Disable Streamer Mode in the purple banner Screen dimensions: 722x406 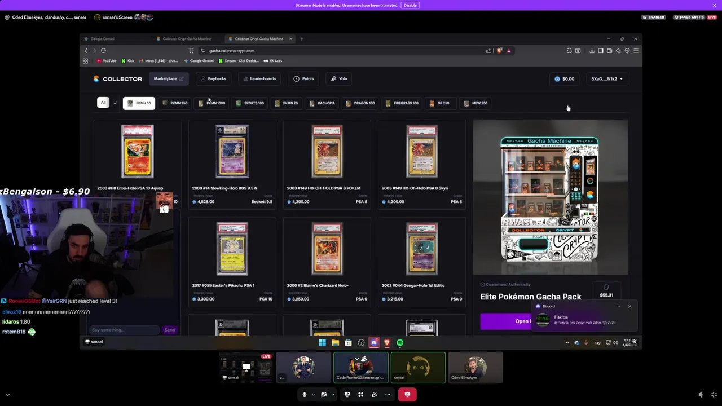[x=410, y=5]
